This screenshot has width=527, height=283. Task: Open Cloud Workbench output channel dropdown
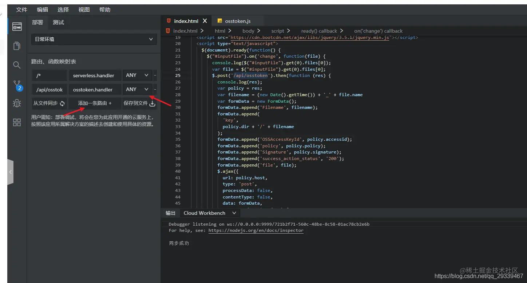pyautogui.click(x=210, y=213)
